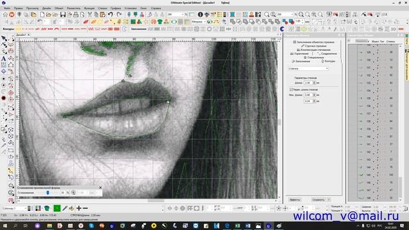The width and height of the screenshot is (409, 230).
Task: Select the Lettering A tool
Action: [x=4, y=59]
